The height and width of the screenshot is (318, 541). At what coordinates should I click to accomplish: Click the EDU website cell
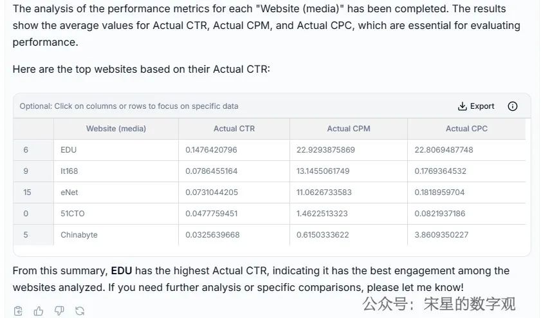tap(68, 150)
